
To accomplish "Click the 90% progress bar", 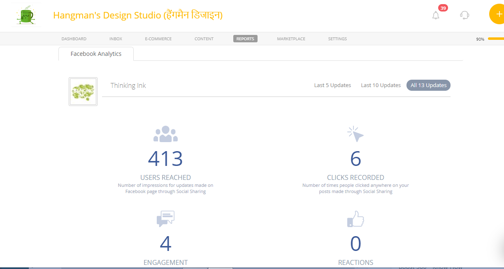I will [496, 39].
